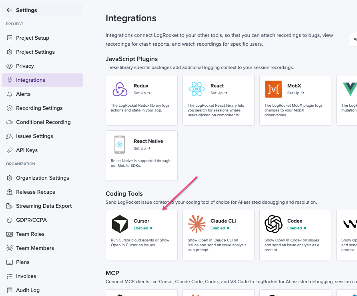
Task: Click the Audit Log document icon
Action: point(10,290)
